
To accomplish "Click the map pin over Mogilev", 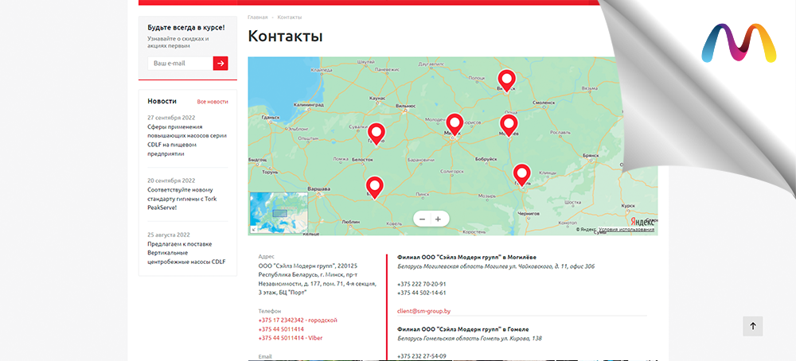I will [509, 125].
